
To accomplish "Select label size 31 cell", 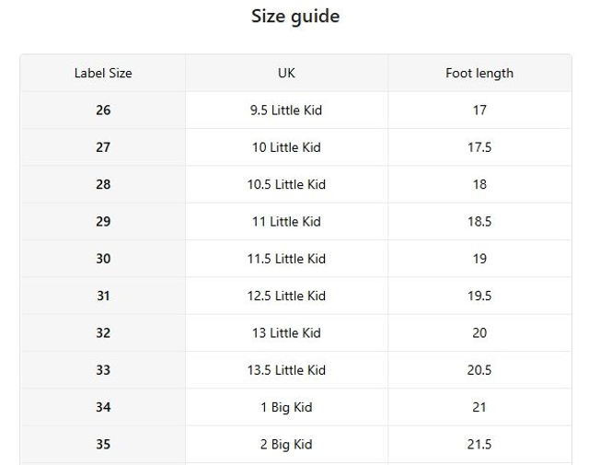I will (x=103, y=296).
